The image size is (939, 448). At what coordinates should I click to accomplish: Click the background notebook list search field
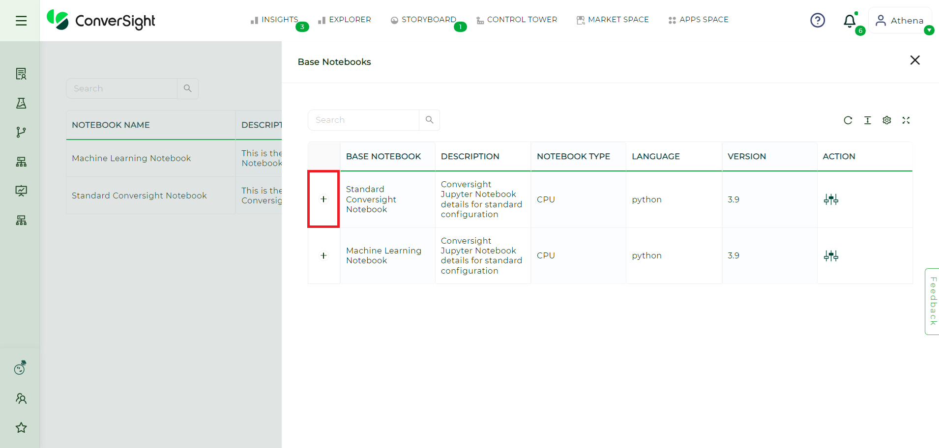pos(121,88)
